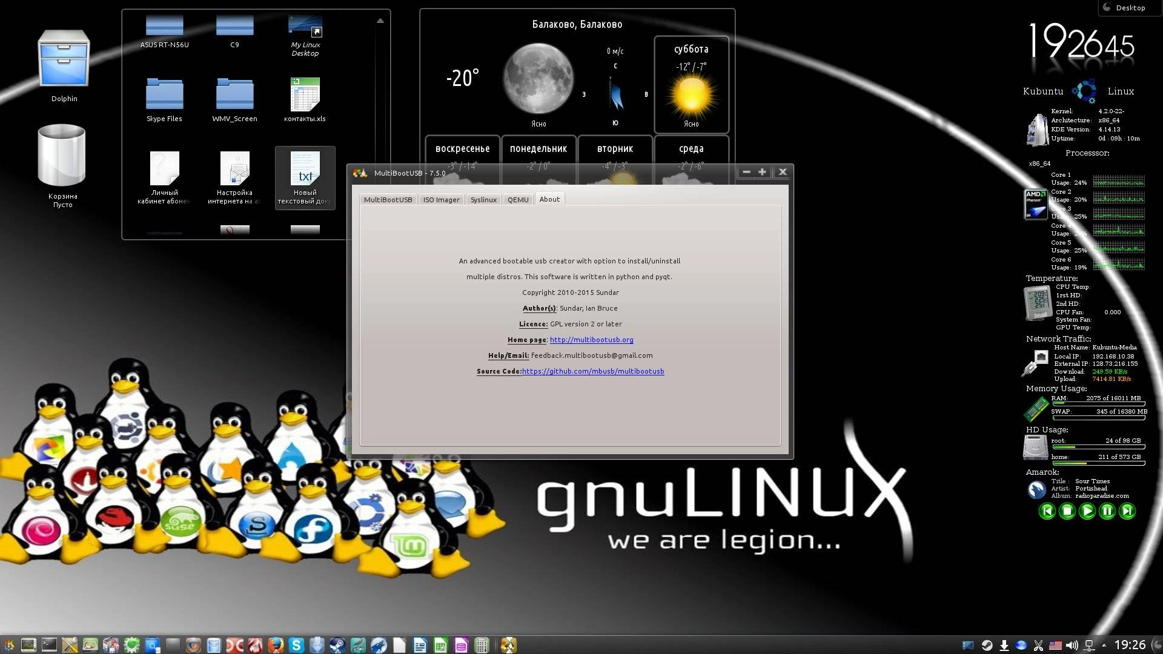Open the Настройка интернета file
This screenshot has width=1163, height=654.
[234, 177]
